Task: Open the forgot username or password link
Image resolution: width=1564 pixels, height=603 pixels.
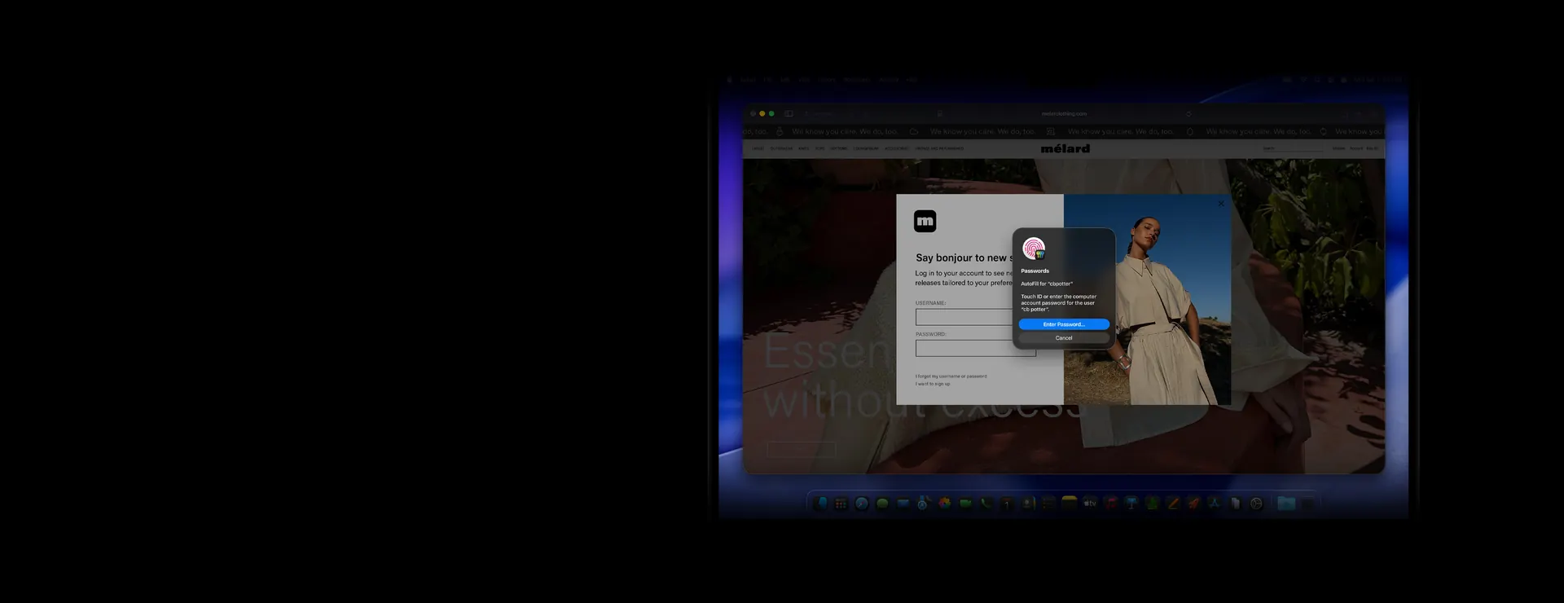Action: click(951, 376)
